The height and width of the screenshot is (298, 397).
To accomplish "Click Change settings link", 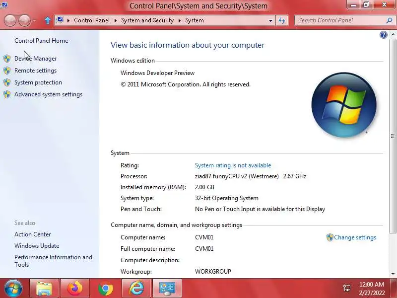I will point(355,237).
